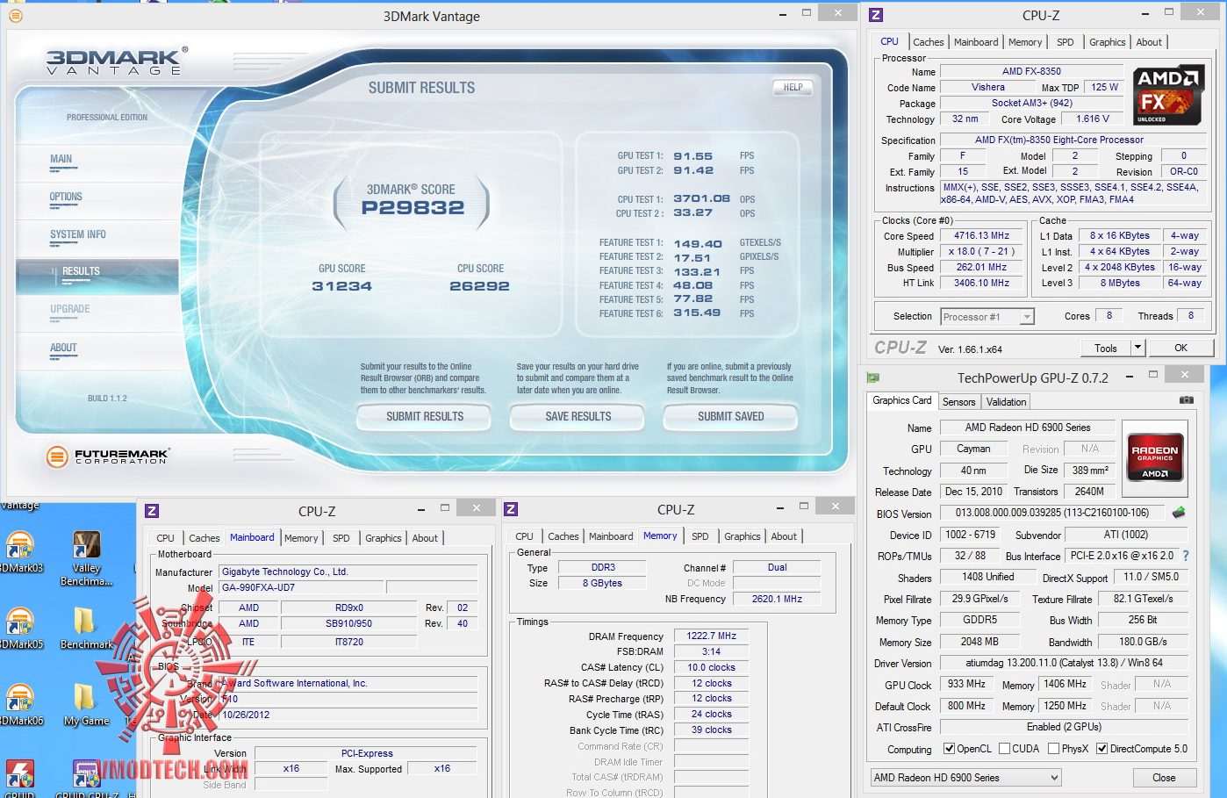Screen dimensions: 1227x798
Task: Click the AMD FX-8350 name field
Action: click(1031, 72)
